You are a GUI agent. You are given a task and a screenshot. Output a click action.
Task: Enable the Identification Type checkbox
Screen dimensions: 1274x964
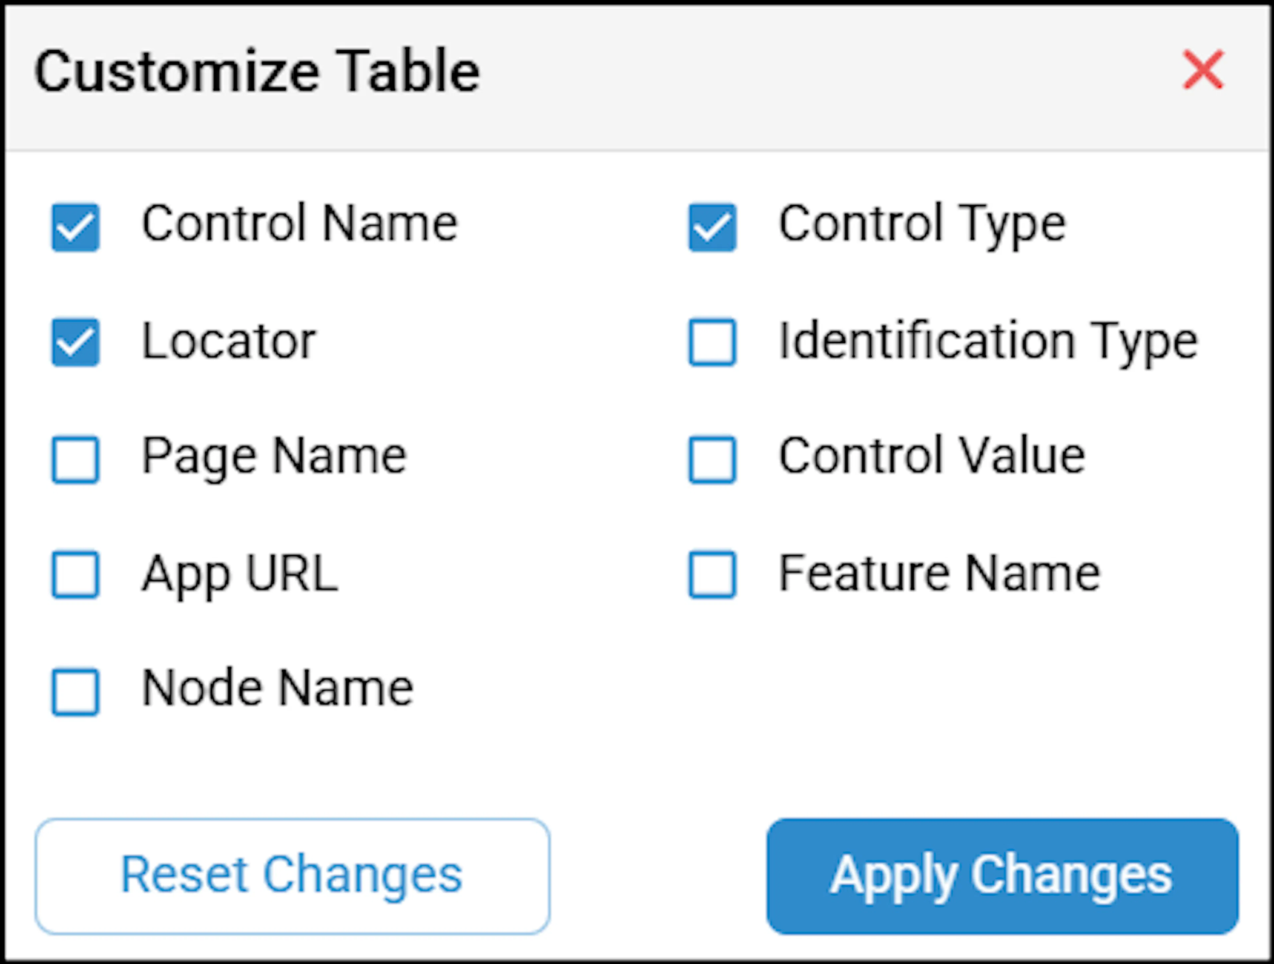[712, 342]
